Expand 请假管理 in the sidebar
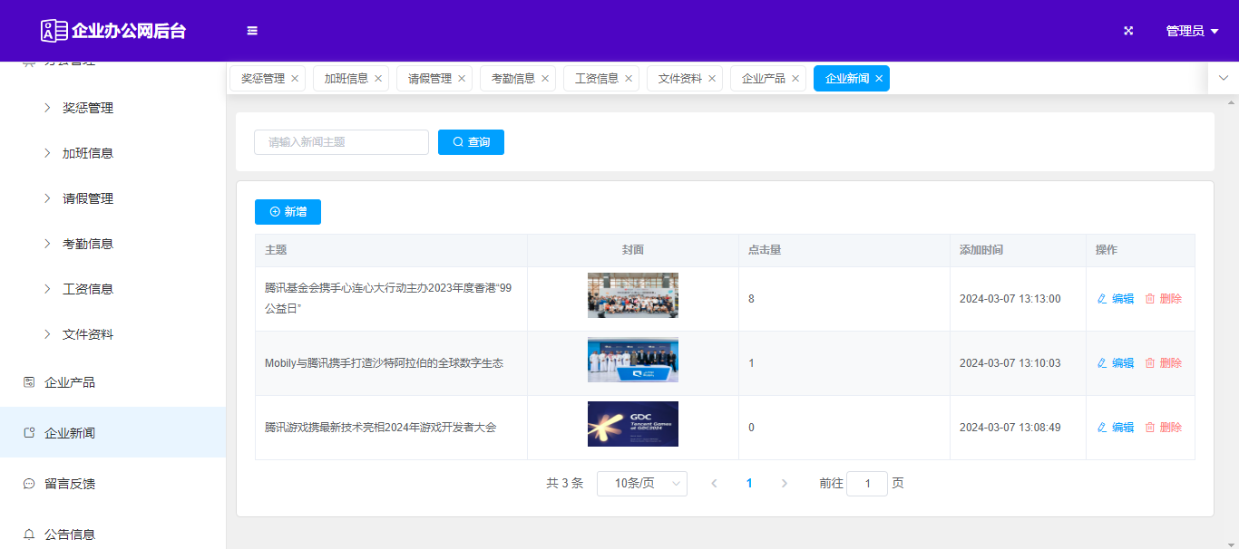1239x549 pixels. pyautogui.click(x=87, y=198)
